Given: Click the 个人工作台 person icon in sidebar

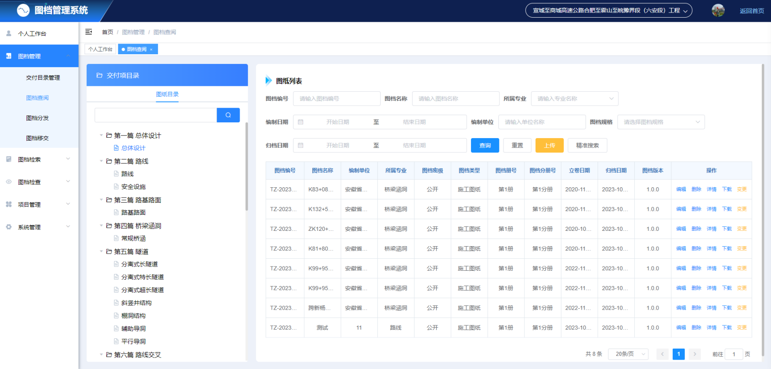Looking at the screenshot, I should (9, 33).
